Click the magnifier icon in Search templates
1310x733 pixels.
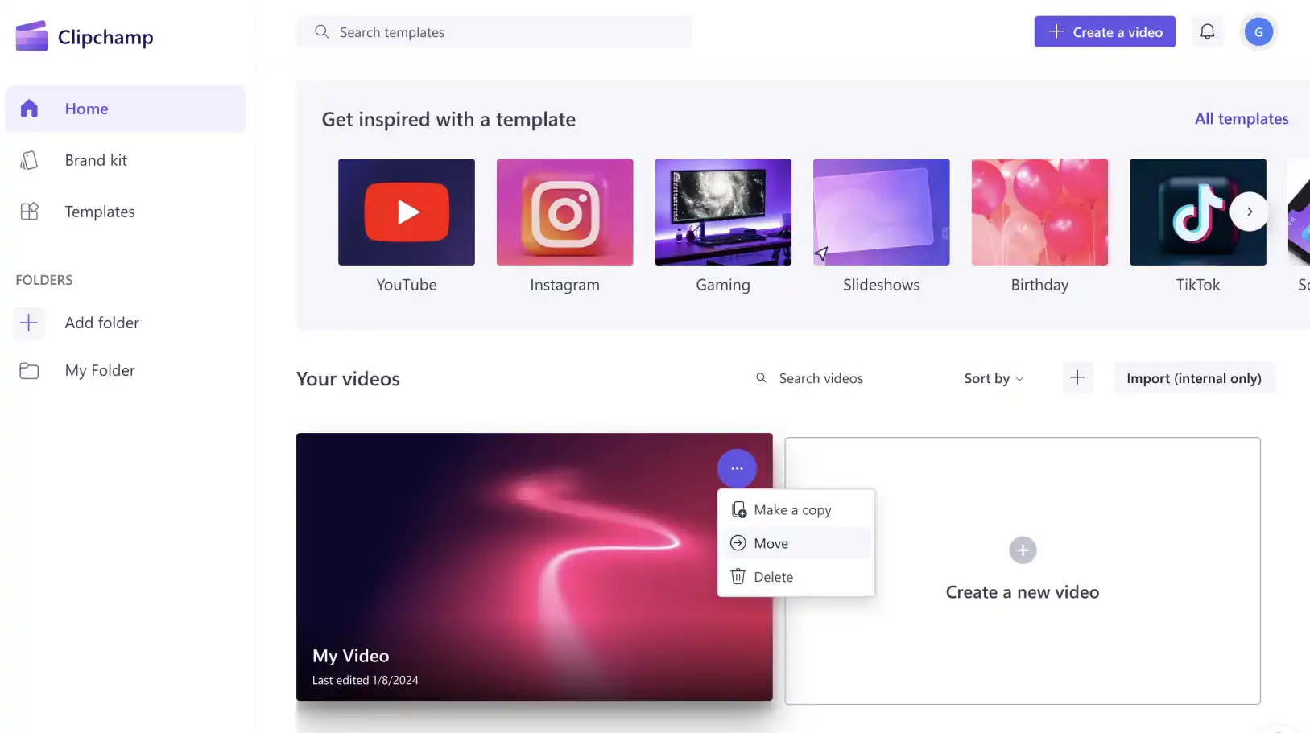point(321,32)
